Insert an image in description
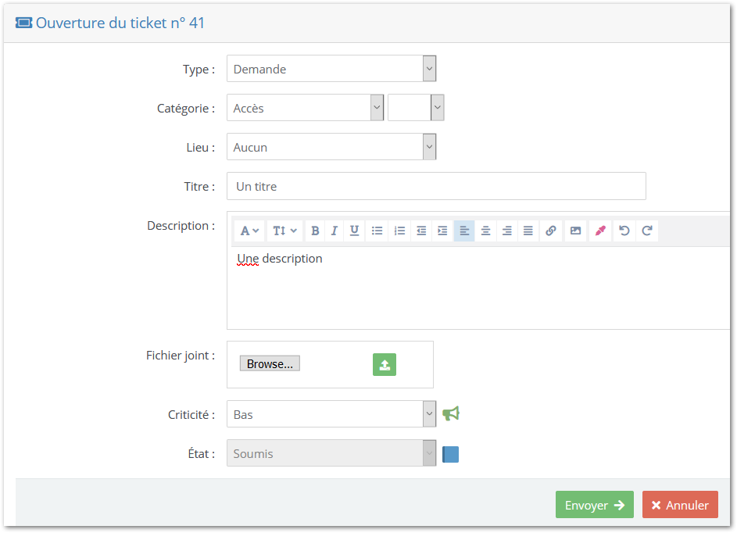This screenshot has height=533, width=737. point(575,231)
